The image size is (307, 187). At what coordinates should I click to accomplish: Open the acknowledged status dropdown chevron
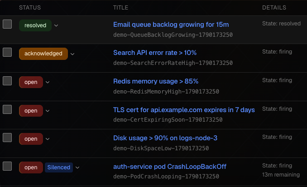pyautogui.click(x=72, y=54)
